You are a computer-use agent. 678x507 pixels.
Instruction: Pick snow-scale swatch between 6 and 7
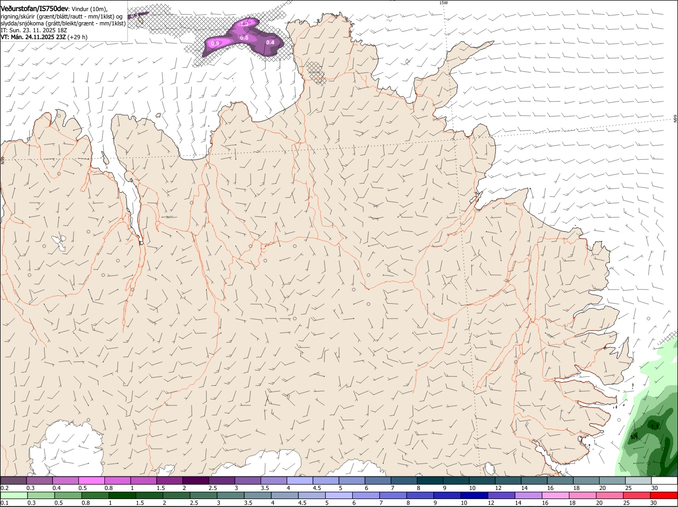(x=377, y=480)
